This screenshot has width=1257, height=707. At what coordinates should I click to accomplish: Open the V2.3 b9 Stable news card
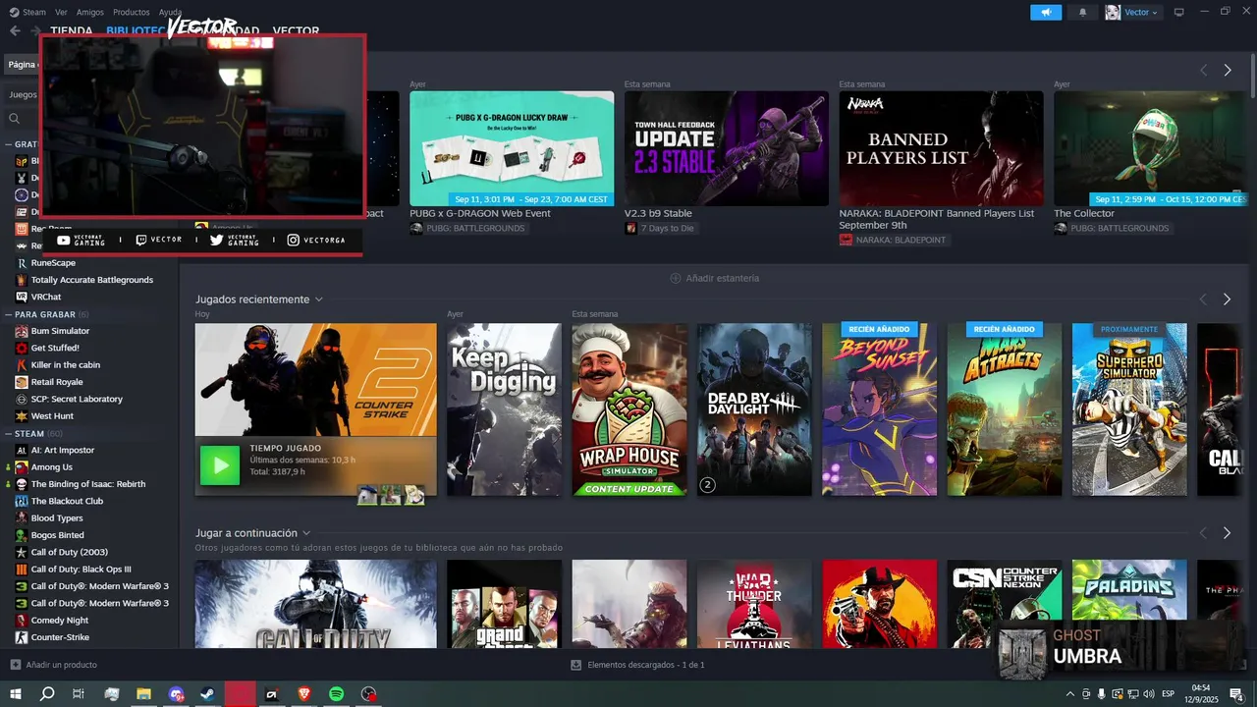click(727, 148)
